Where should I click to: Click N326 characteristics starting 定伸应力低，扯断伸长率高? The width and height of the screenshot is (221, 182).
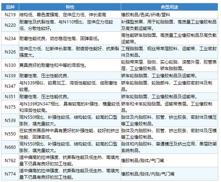pyautogui.click(x=69, y=52)
